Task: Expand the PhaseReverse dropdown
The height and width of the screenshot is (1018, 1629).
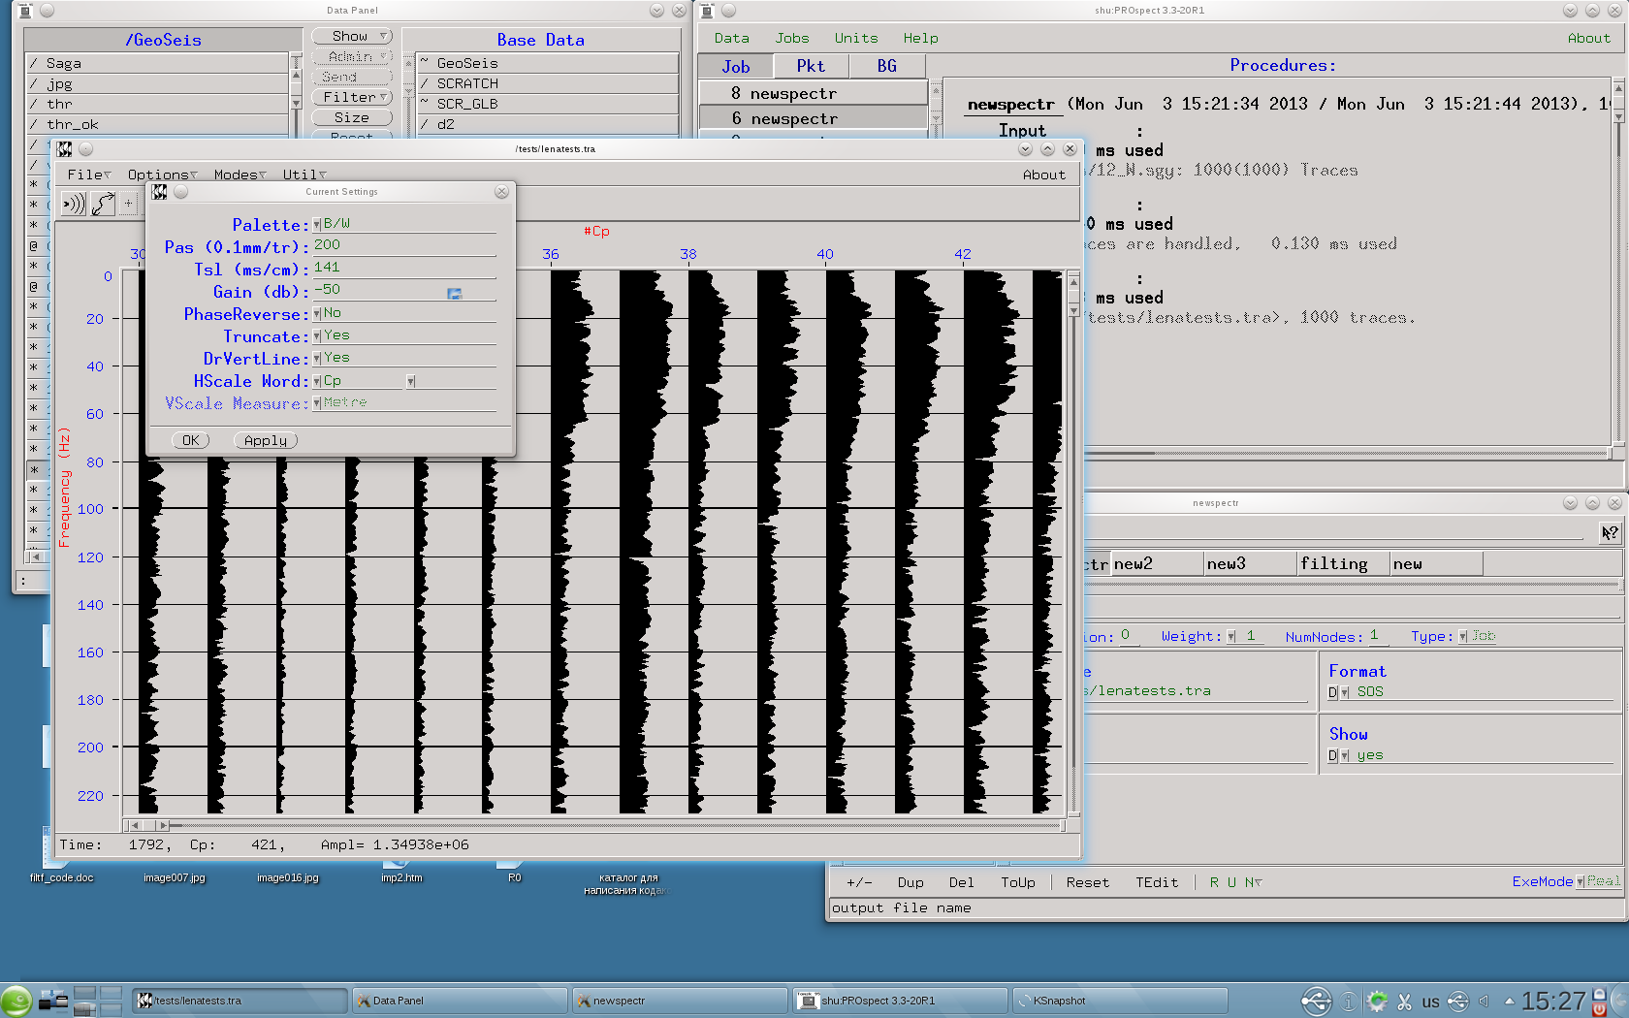Action: 317,314
